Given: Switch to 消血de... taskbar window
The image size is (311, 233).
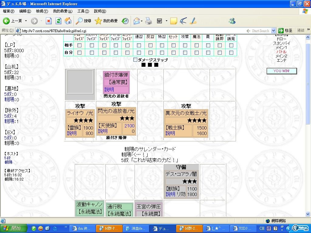Looking at the screenshot, I should coord(136,228).
